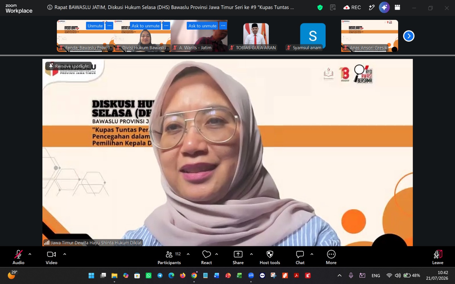Unmute the microphone Audio toggle

(x=18, y=257)
